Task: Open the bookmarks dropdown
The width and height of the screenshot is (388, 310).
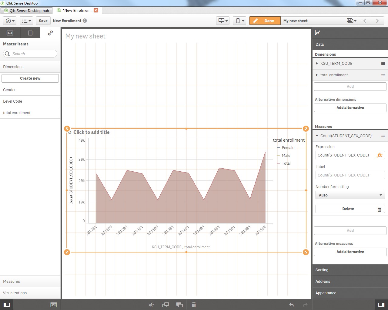Action: click(239, 21)
